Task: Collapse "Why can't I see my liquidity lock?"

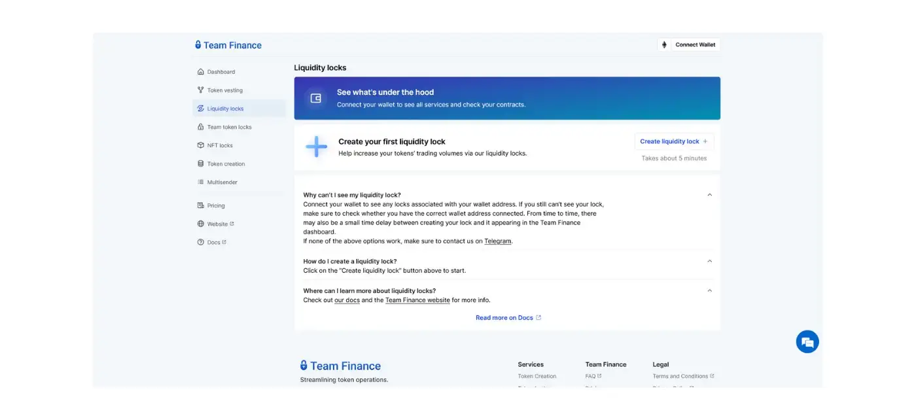Action: click(x=709, y=195)
